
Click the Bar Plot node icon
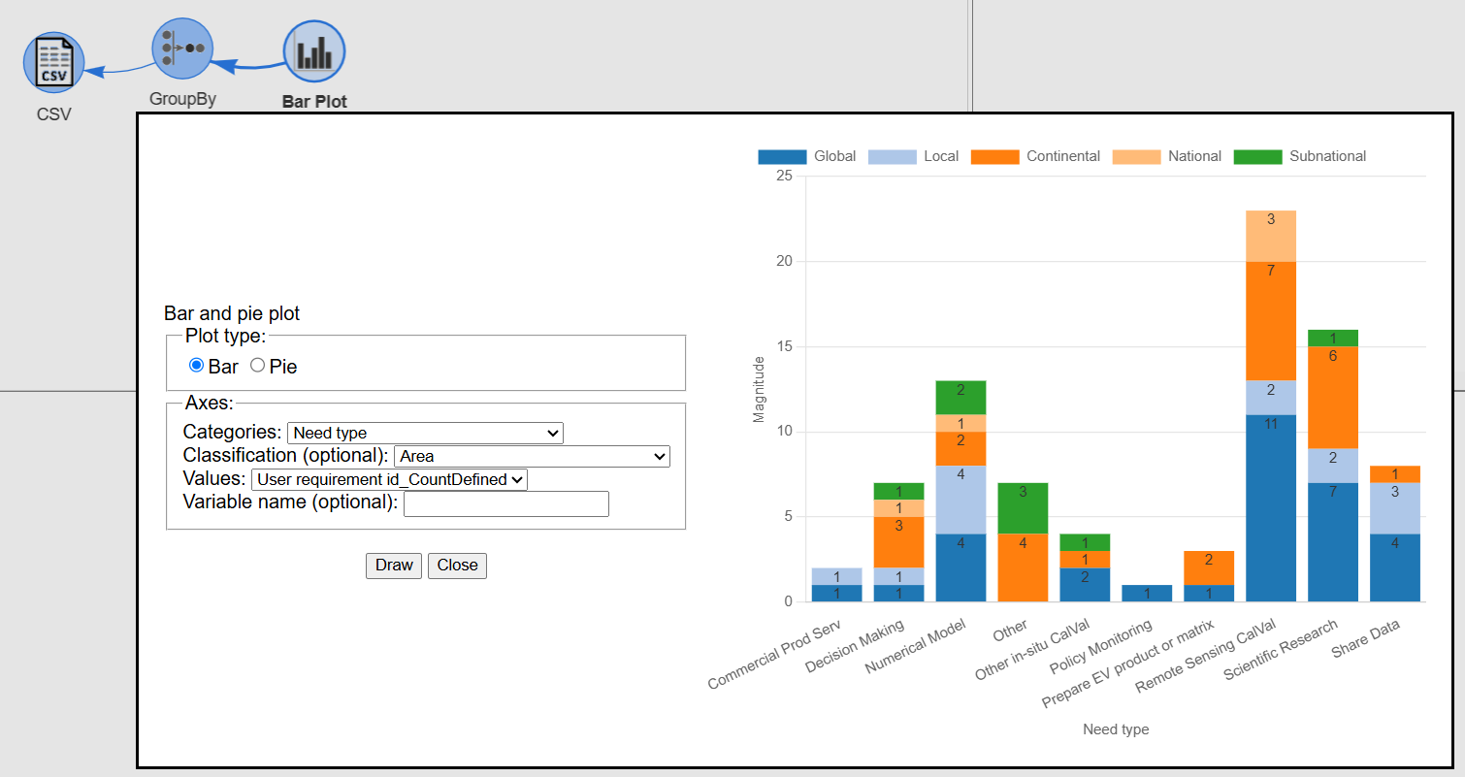pyautogui.click(x=314, y=52)
